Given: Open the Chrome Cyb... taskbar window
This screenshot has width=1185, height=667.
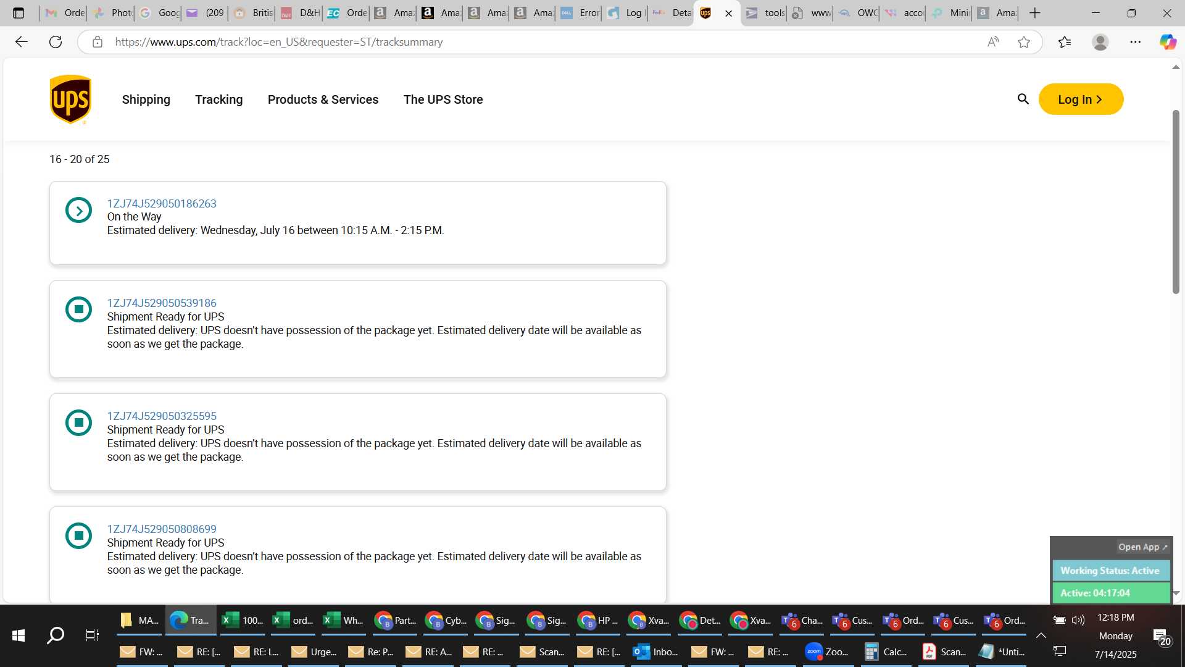Looking at the screenshot, I should [446, 620].
